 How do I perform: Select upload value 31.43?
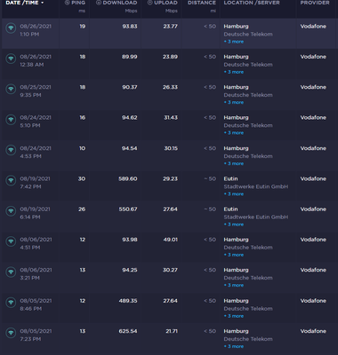pos(171,118)
